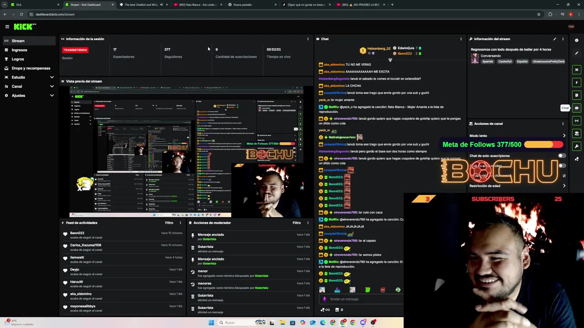The image size is (584, 328).
Task: Open Filtro in Acciones de moderador
Action: coord(297,223)
